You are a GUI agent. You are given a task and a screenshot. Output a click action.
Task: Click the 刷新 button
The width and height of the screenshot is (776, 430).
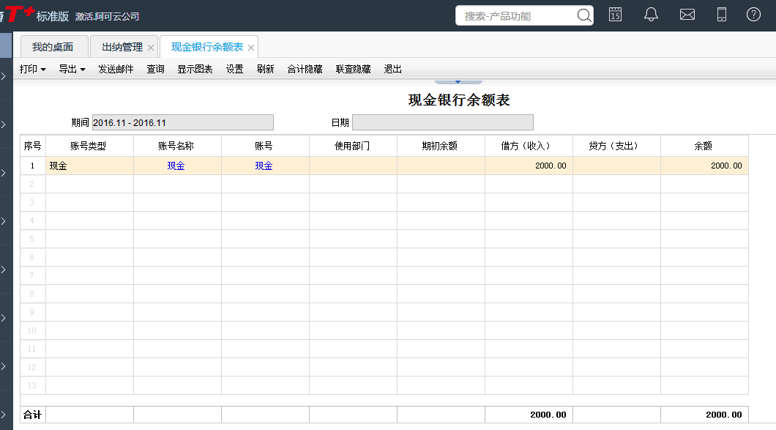coord(265,70)
